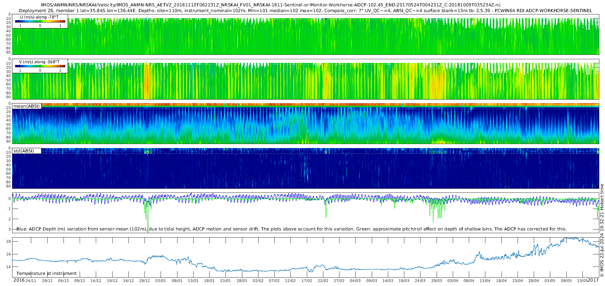This screenshot has width=605, height=286.
Task: Select the std(ABSI) panel label
Action: 27,151
